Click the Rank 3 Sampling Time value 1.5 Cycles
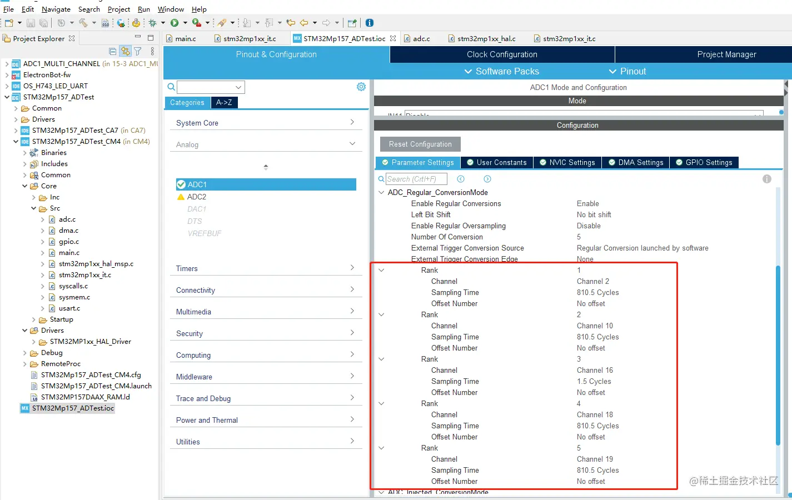The image size is (792, 500). coord(594,381)
